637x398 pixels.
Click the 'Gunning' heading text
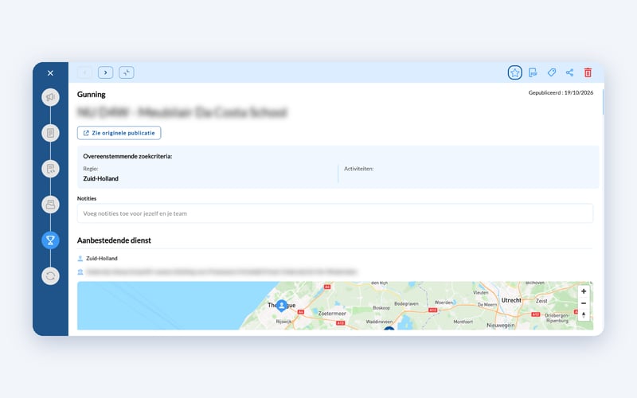[92, 94]
